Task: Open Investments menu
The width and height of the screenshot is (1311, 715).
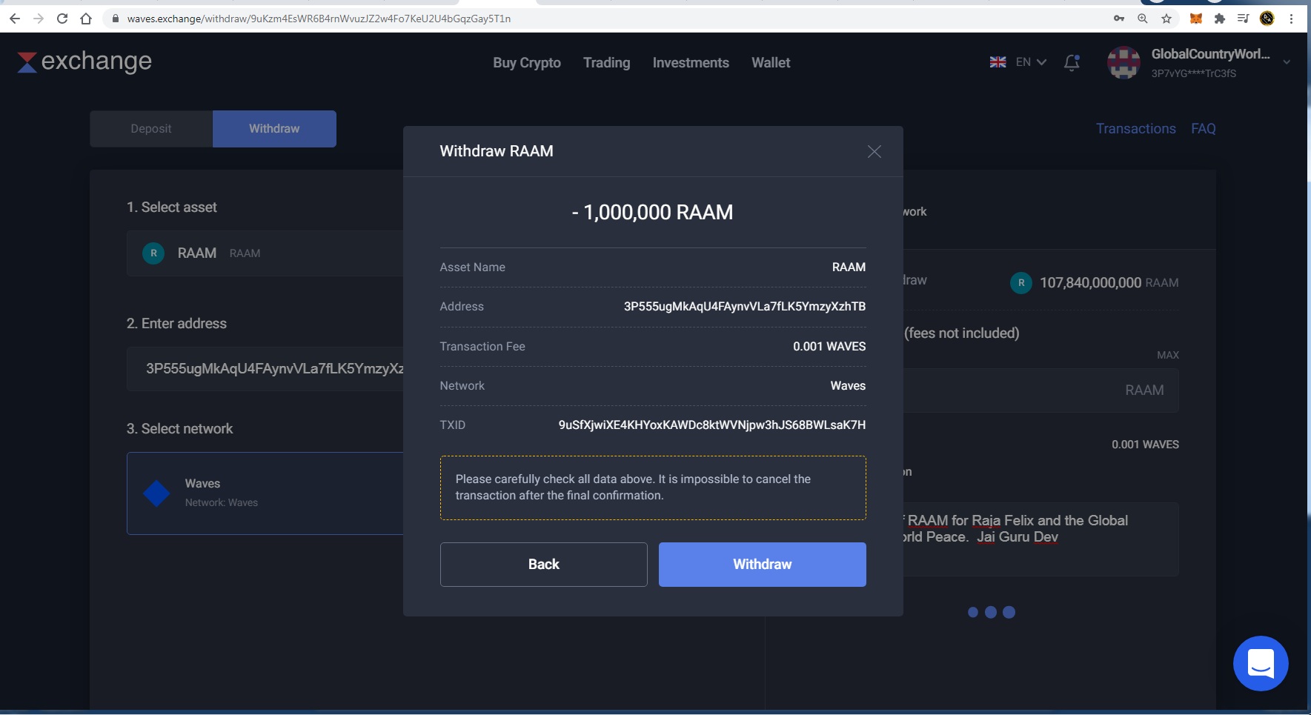Action: coord(691,63)
